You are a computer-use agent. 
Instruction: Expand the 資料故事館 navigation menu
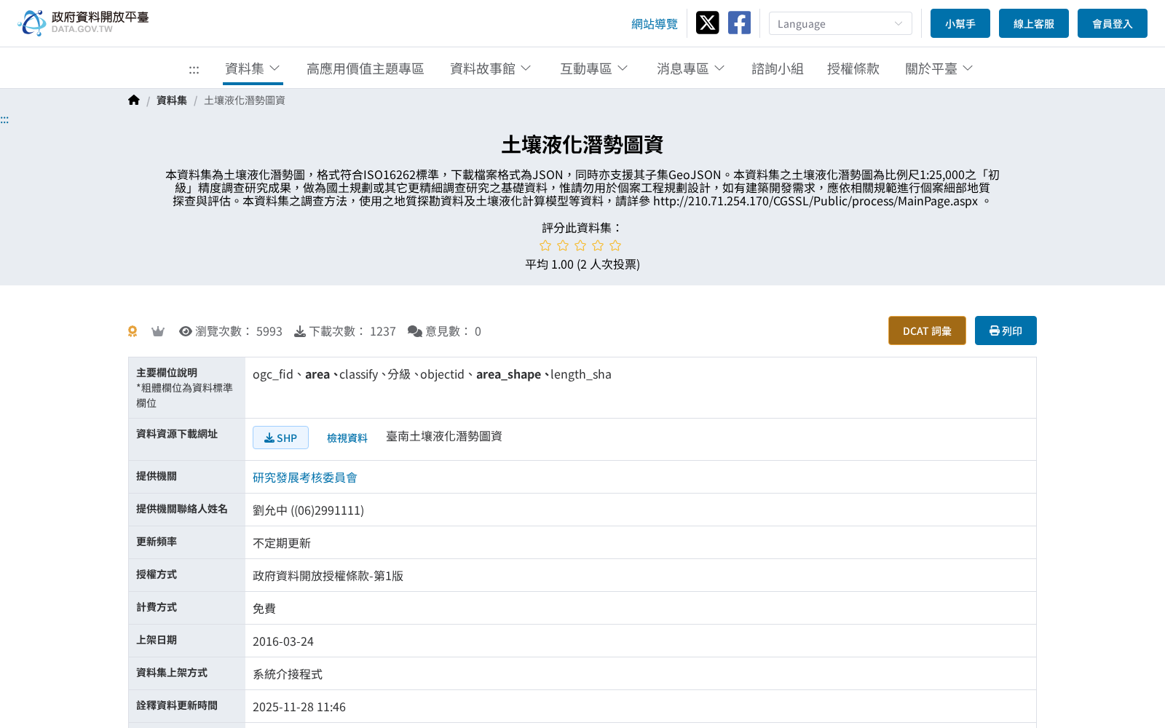tap(491, 68)
